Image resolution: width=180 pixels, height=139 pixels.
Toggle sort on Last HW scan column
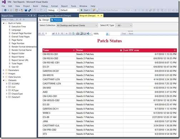pos(175,50)
